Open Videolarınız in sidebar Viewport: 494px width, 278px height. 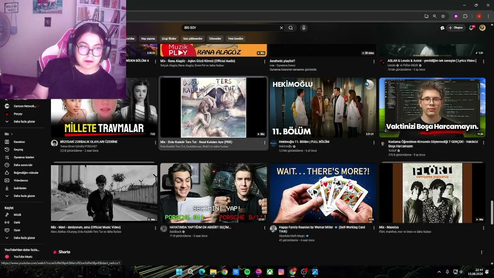[21, 180]
